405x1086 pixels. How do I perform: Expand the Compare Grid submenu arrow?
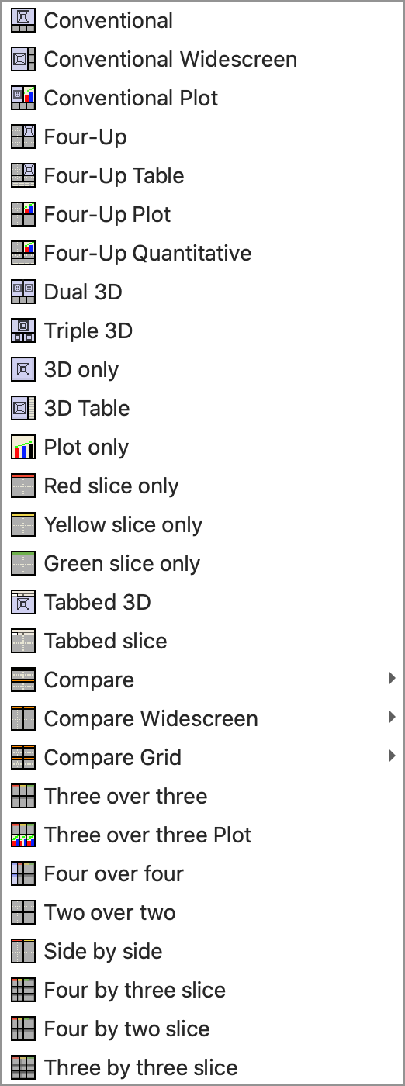393,757
